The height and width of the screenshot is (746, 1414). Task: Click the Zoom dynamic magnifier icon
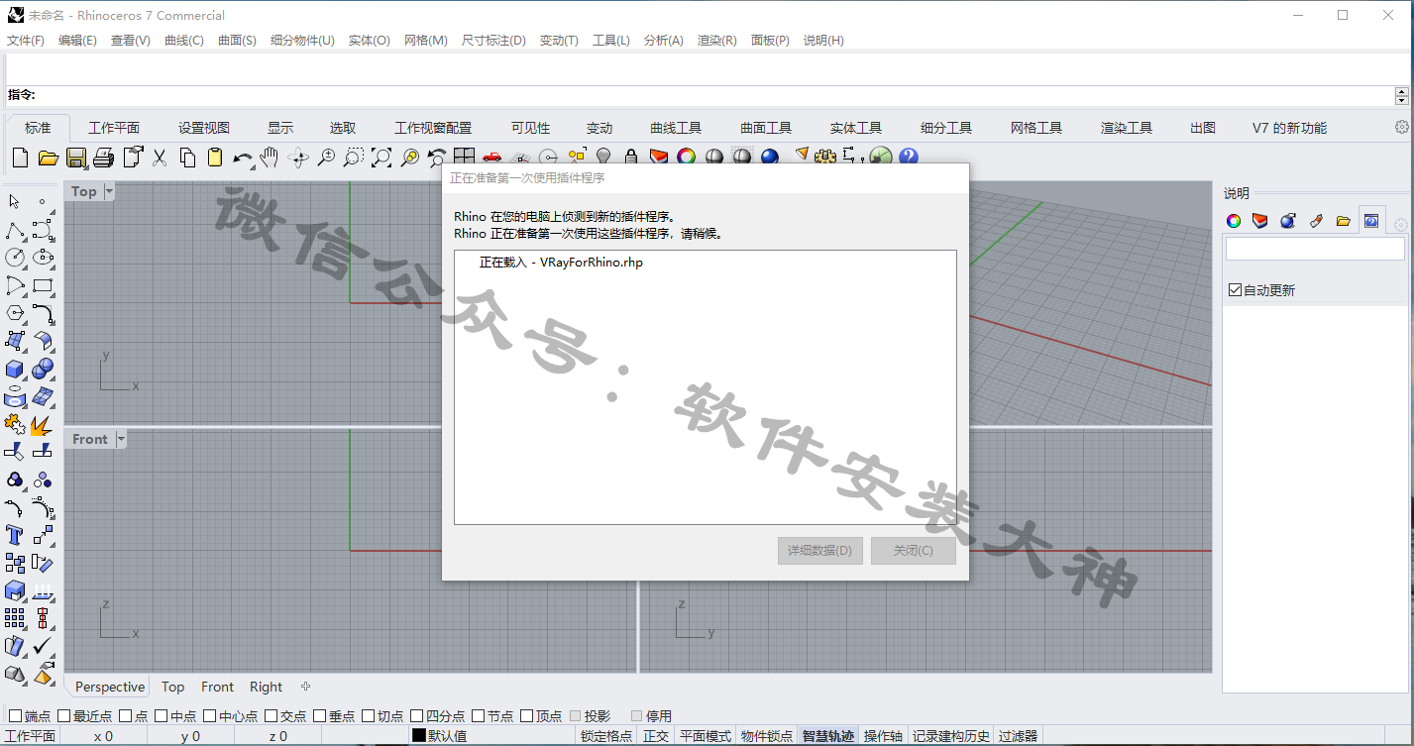coord(326,158)
